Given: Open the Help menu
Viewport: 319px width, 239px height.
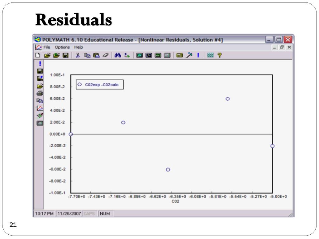Looking at the screenshot, I should click(79, 47).
